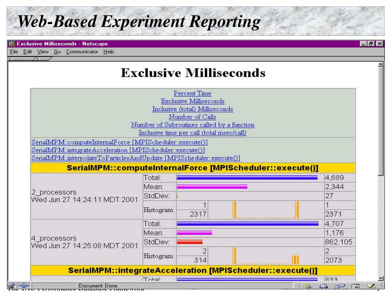Click the histogram minimum '2317'
391x293 pixels.
pyautogui.click(x=198, y=214)
